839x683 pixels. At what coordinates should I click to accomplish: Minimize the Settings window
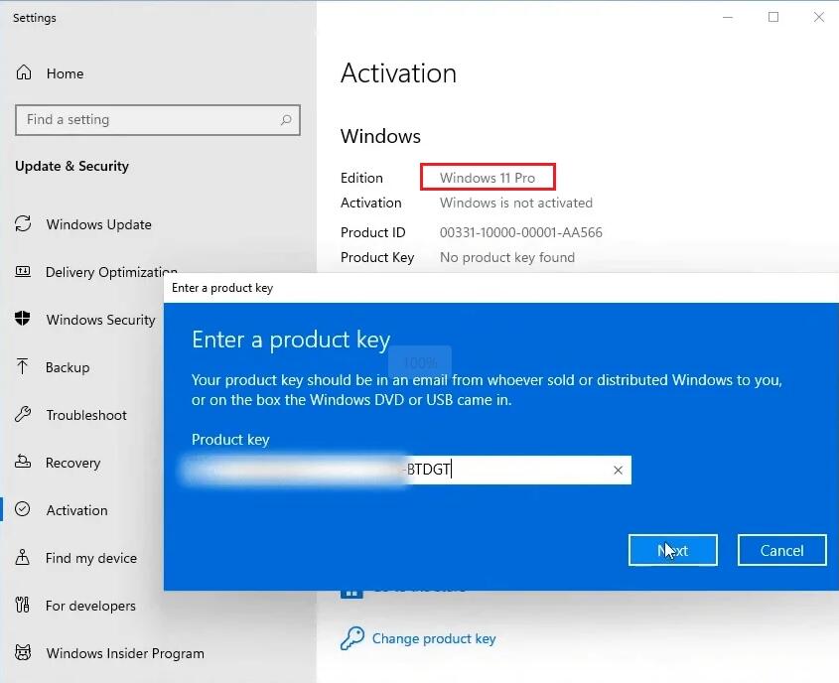727,17
